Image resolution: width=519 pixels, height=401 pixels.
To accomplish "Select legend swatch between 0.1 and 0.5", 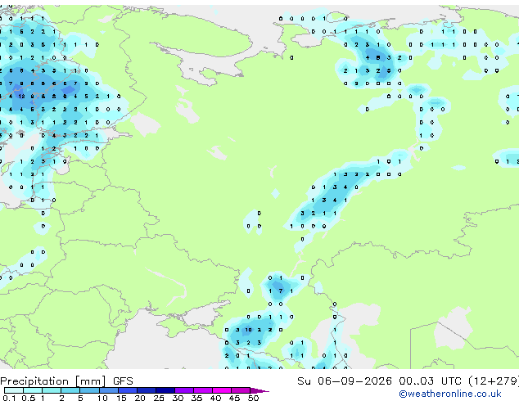I will (14, 390).
